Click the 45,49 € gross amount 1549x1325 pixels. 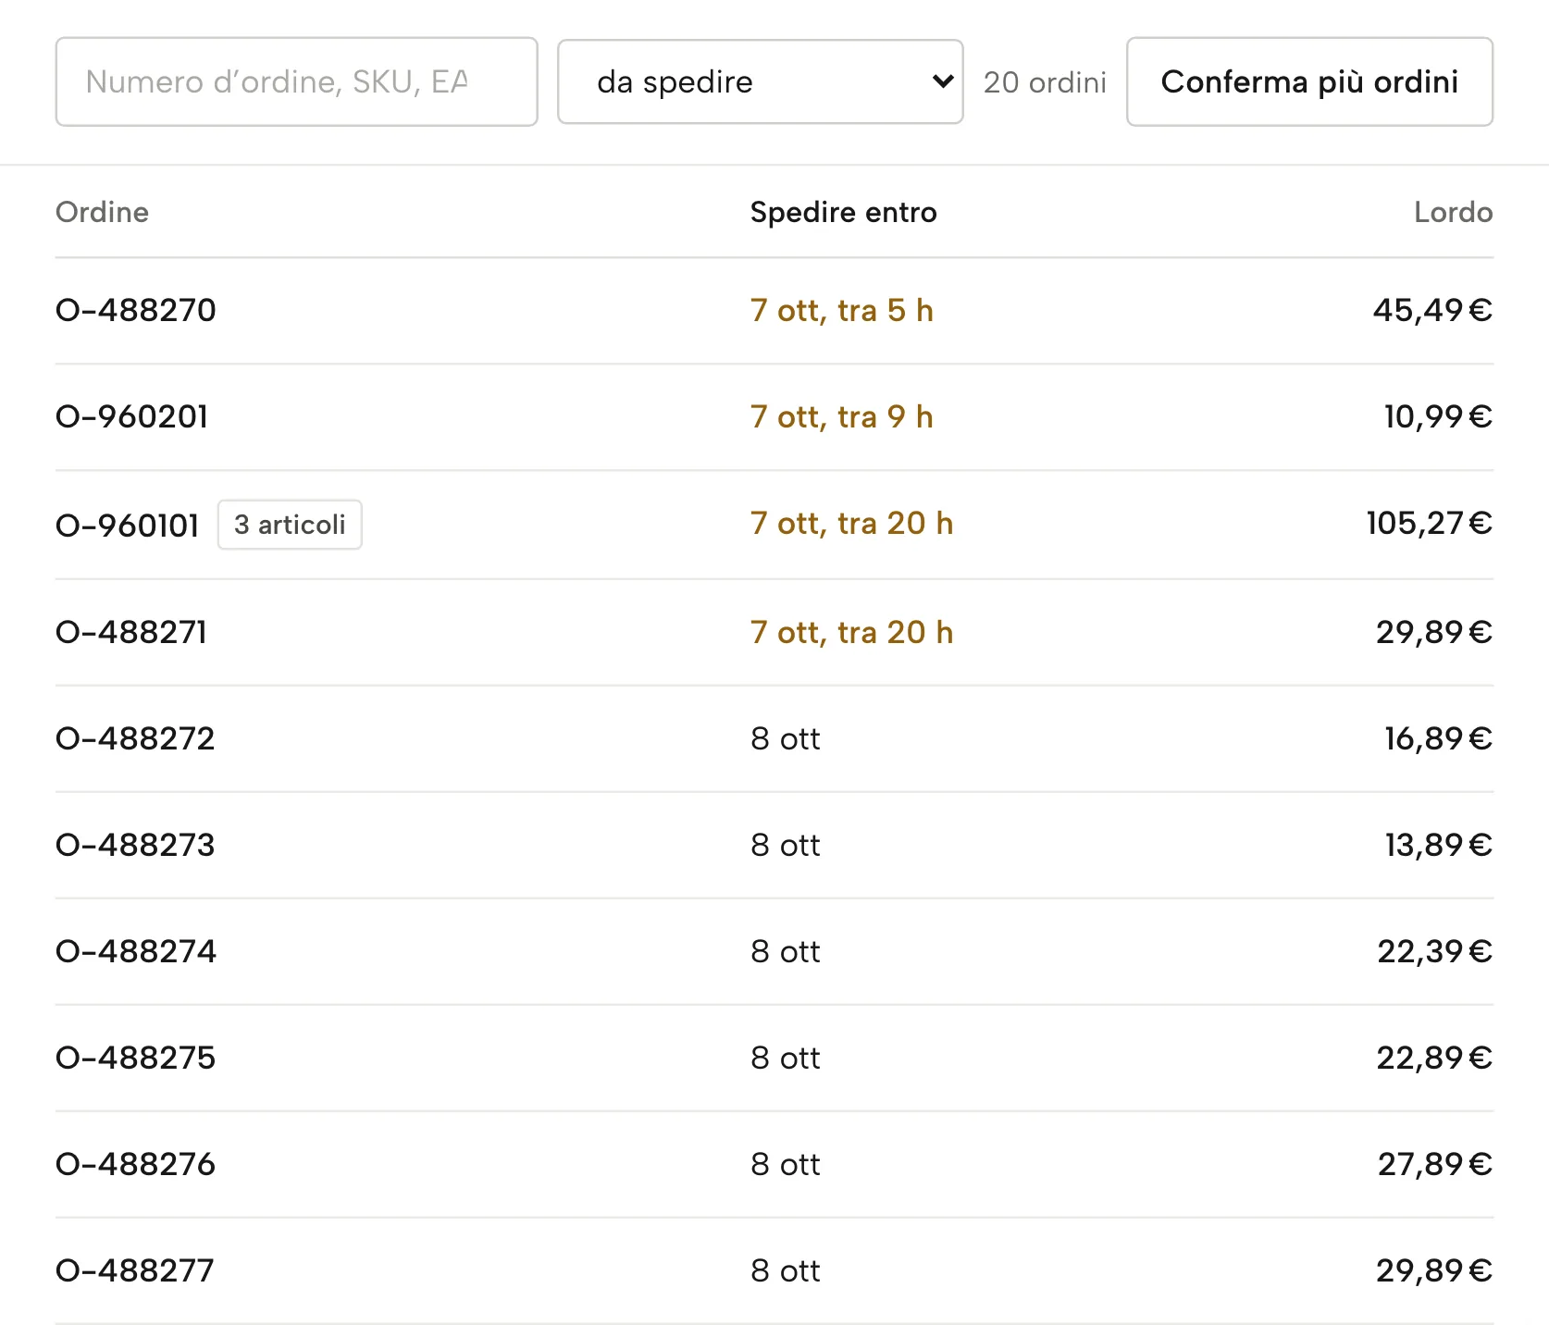click(x=1432, y=310)
